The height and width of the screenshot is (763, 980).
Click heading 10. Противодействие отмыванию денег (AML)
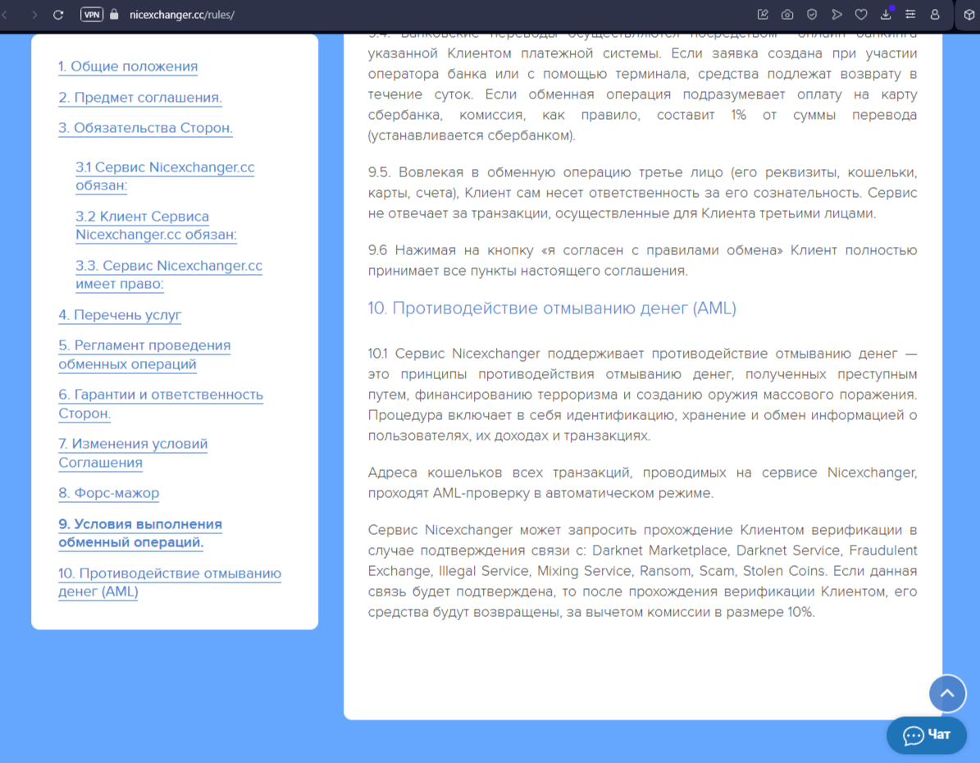(552, 308)
